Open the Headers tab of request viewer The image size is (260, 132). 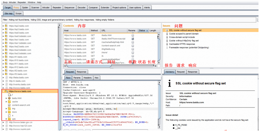point(87,78)
